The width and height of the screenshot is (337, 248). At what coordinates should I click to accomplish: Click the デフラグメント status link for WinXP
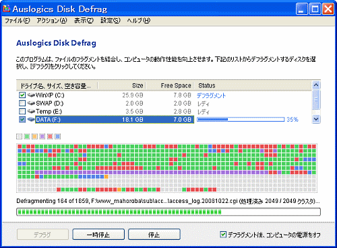pos(211,95)
